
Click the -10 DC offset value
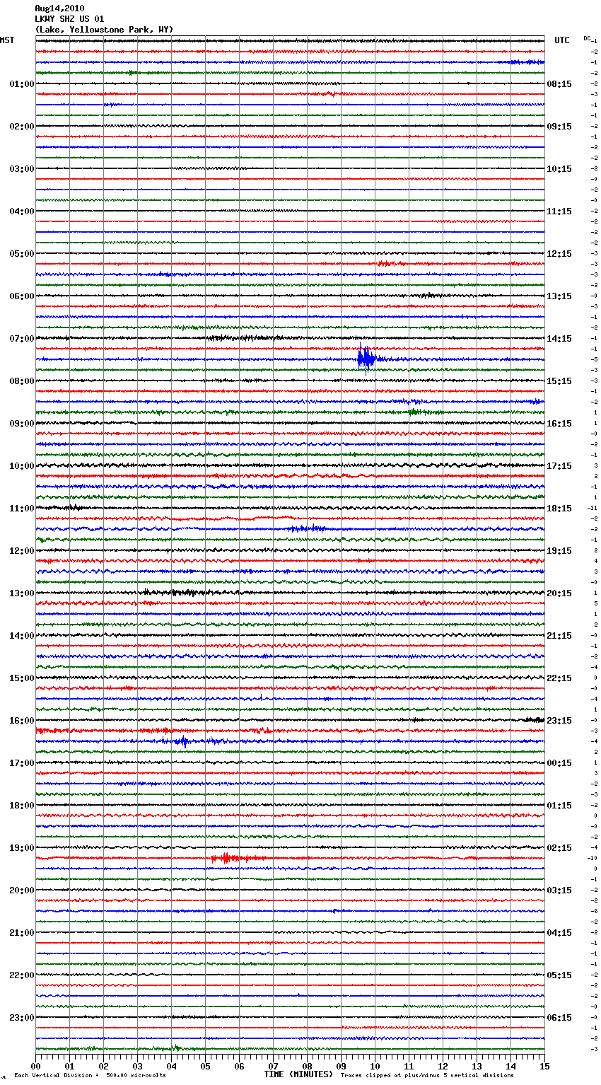(x=593, y=859)
